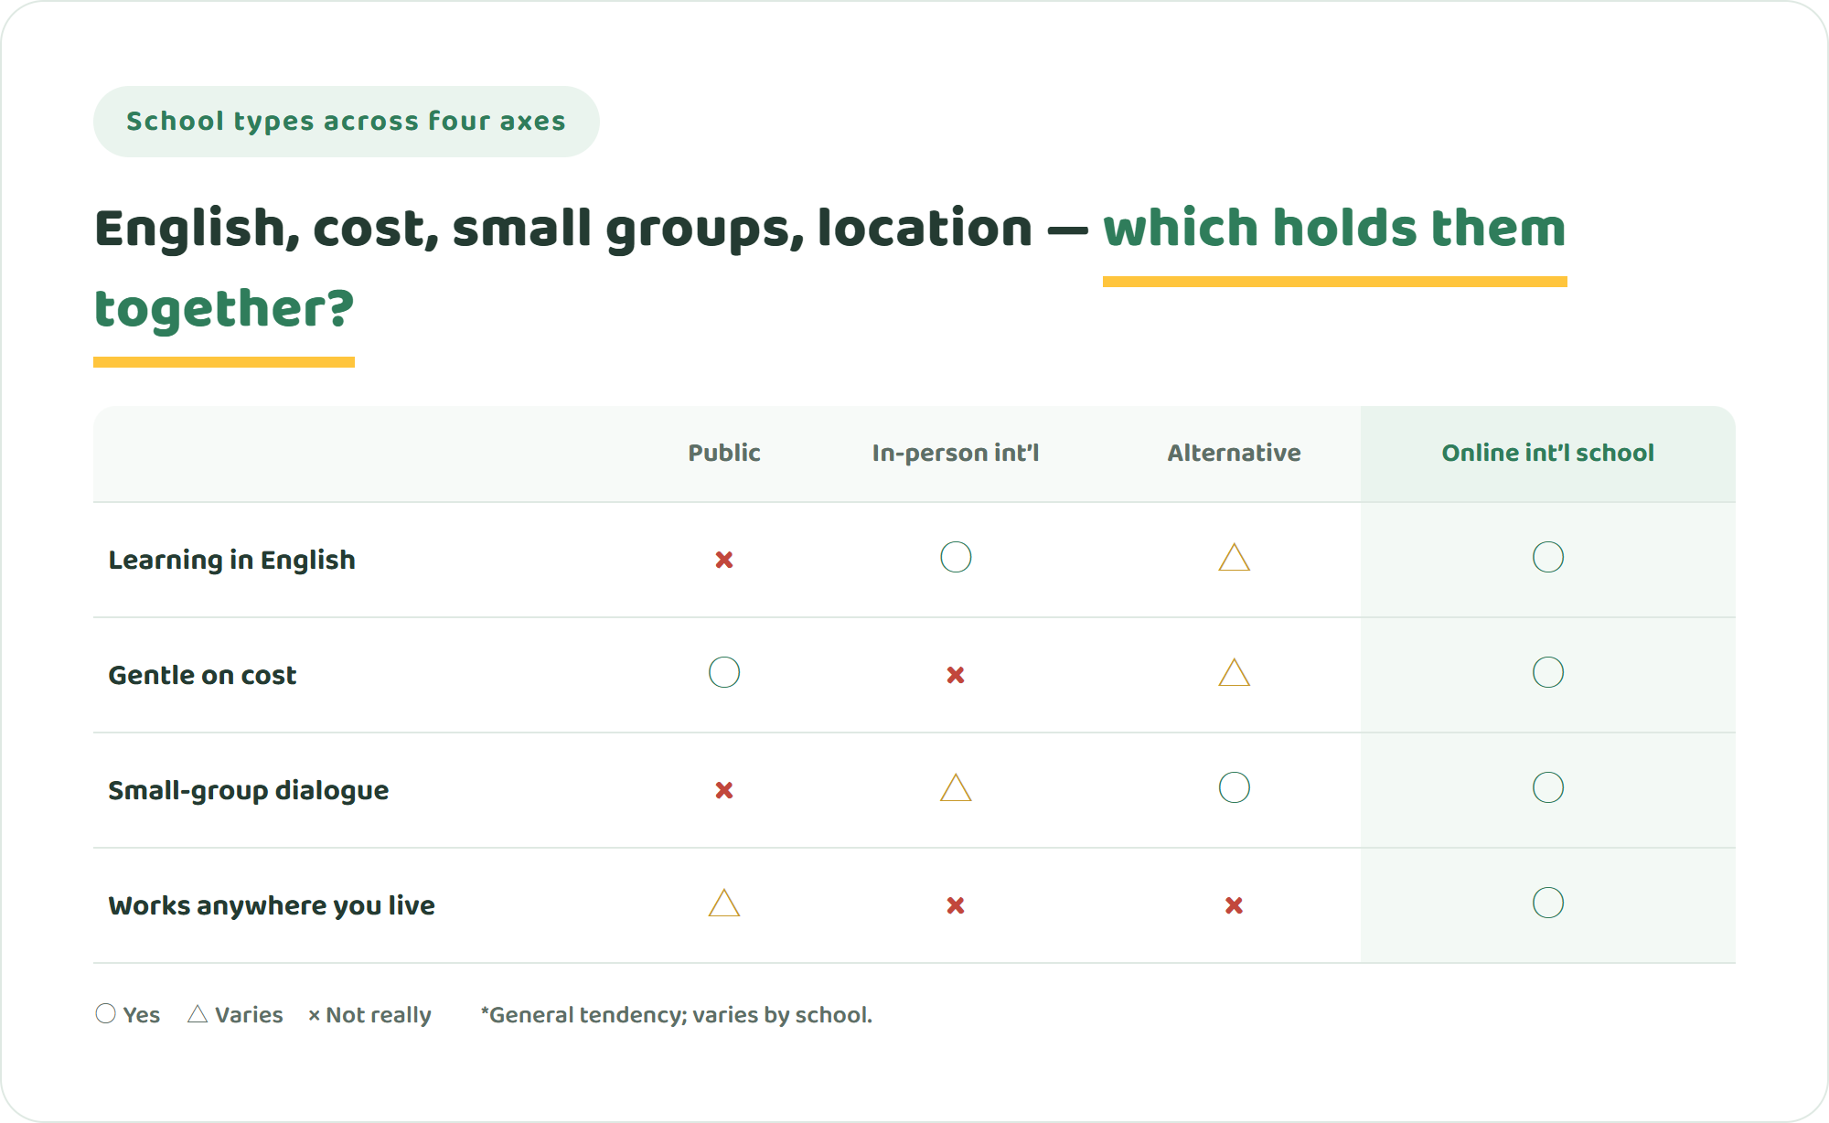1829x1123 pixels.
Task: Click the 'Public' column header
Action: 724,453
